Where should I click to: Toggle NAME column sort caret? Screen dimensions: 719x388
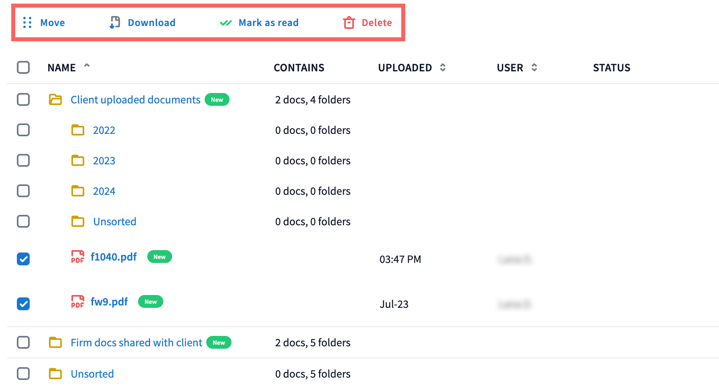[87, 66]
